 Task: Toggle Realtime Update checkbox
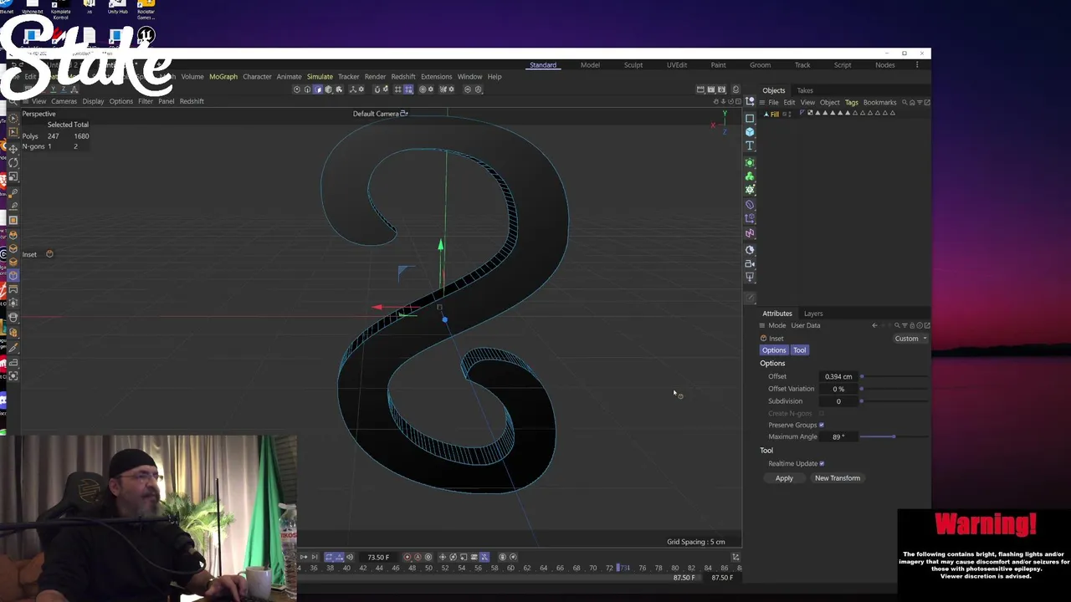(822, 463)
